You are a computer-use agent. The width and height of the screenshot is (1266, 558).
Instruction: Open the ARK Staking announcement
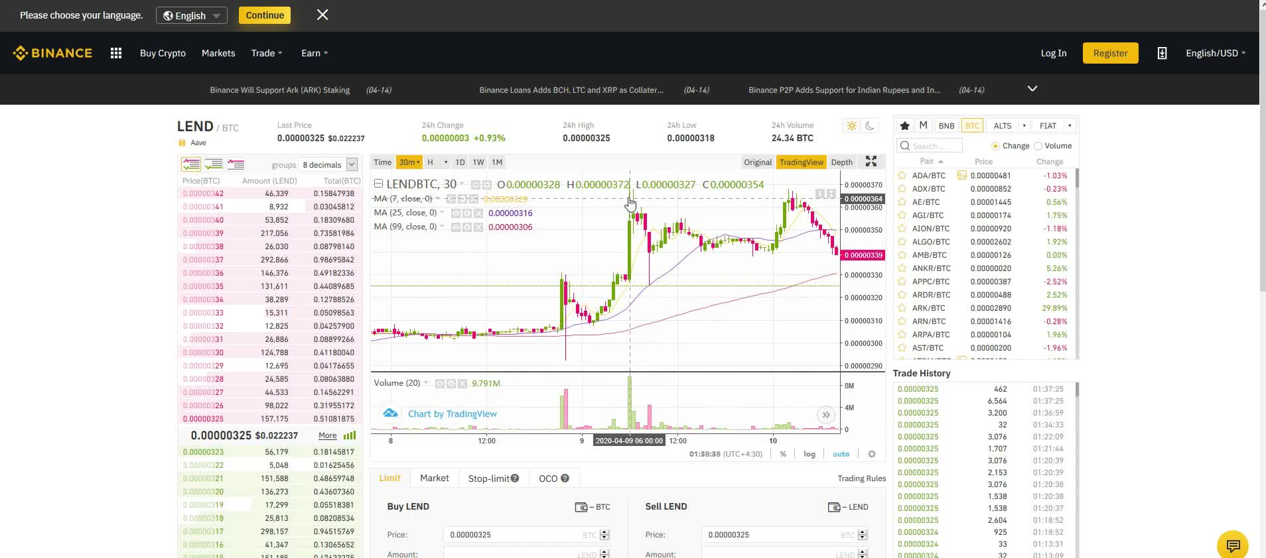pos(280,90)
